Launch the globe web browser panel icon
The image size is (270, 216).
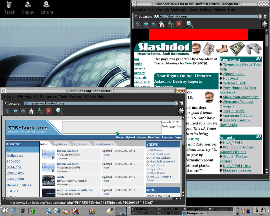tap(57, 211)
